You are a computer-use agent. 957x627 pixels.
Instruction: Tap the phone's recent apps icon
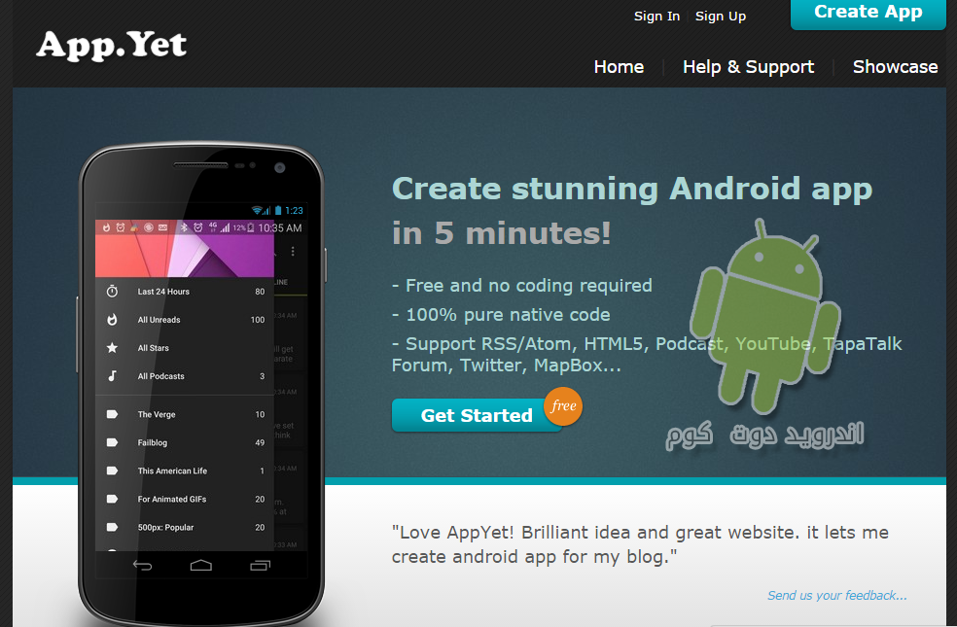(x=260, y=566)
